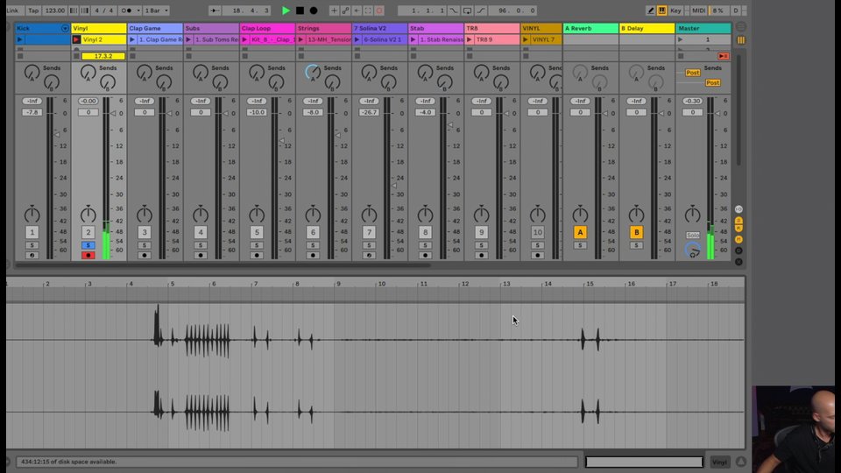Image resolution: width=841 pixels, height=473 pixels.
Task: Toggle the In/Out section show button
Action: [x=739, y=209]
